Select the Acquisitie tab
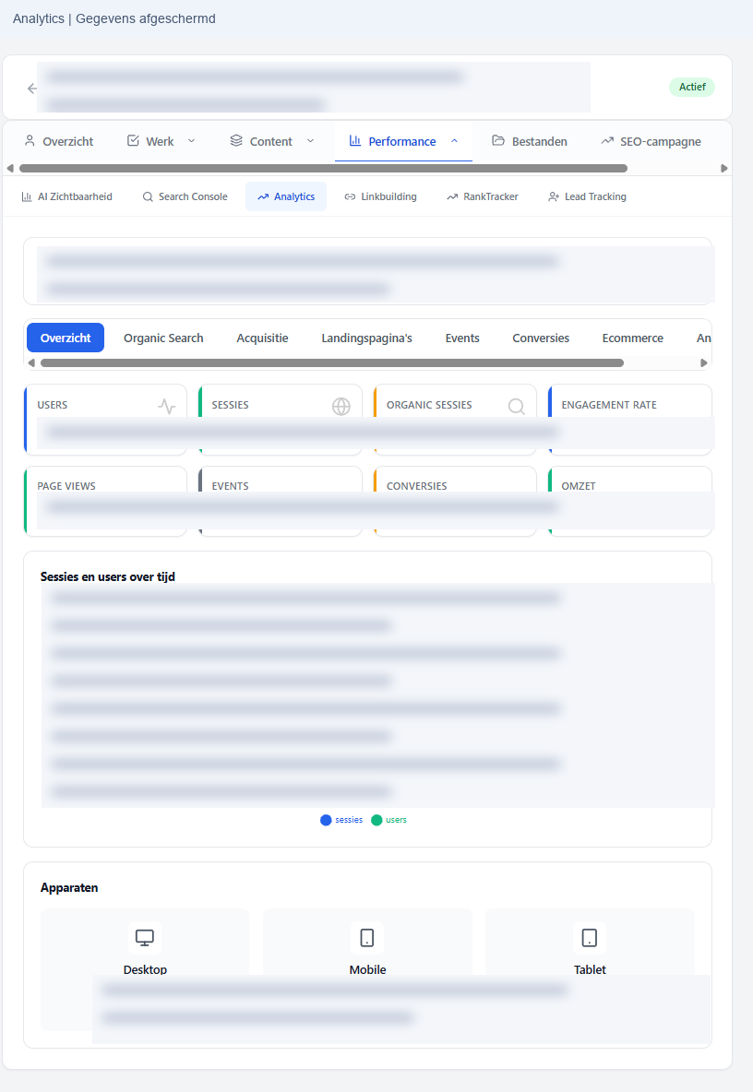The height and width of the screenshot is (1092, 753). 263,338
